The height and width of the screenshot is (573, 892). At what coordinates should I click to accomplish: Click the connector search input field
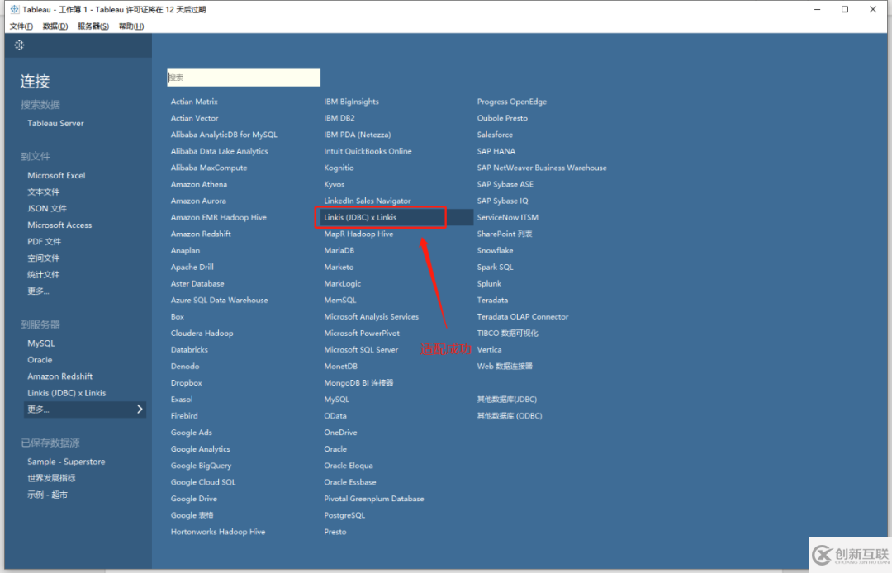[244, 78]
